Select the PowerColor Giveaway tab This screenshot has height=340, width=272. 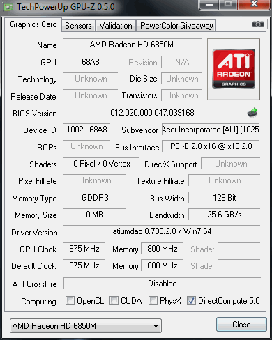point(176,26)
